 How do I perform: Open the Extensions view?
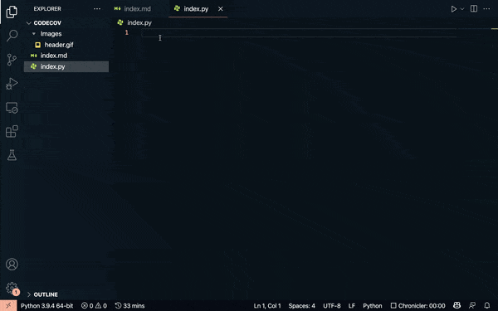[x=12, y=131]
